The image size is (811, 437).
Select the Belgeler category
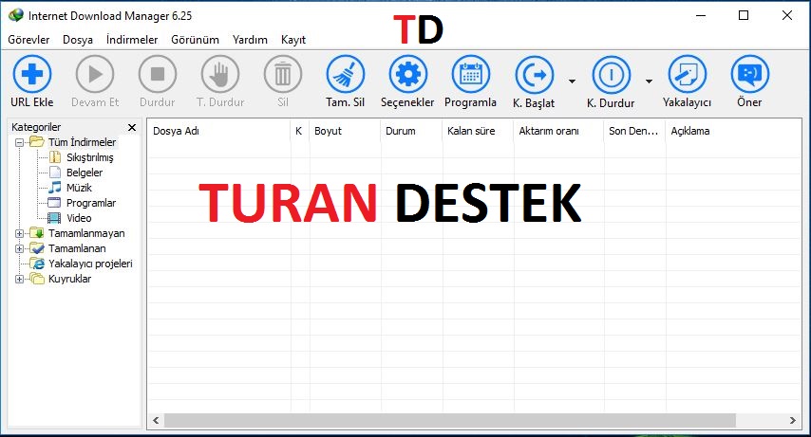tap(85, 173)
